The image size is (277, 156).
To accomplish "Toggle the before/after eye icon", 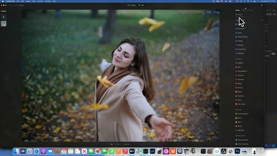I will tap(112, 144).
